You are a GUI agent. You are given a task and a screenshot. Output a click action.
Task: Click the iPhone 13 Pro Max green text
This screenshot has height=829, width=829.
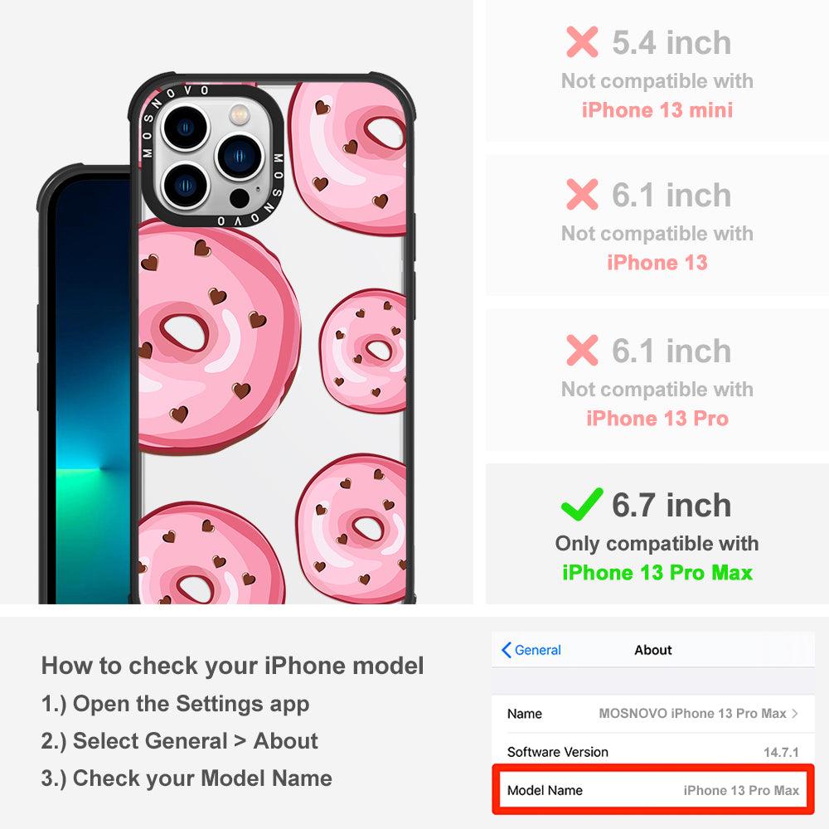tap(657, 573)
